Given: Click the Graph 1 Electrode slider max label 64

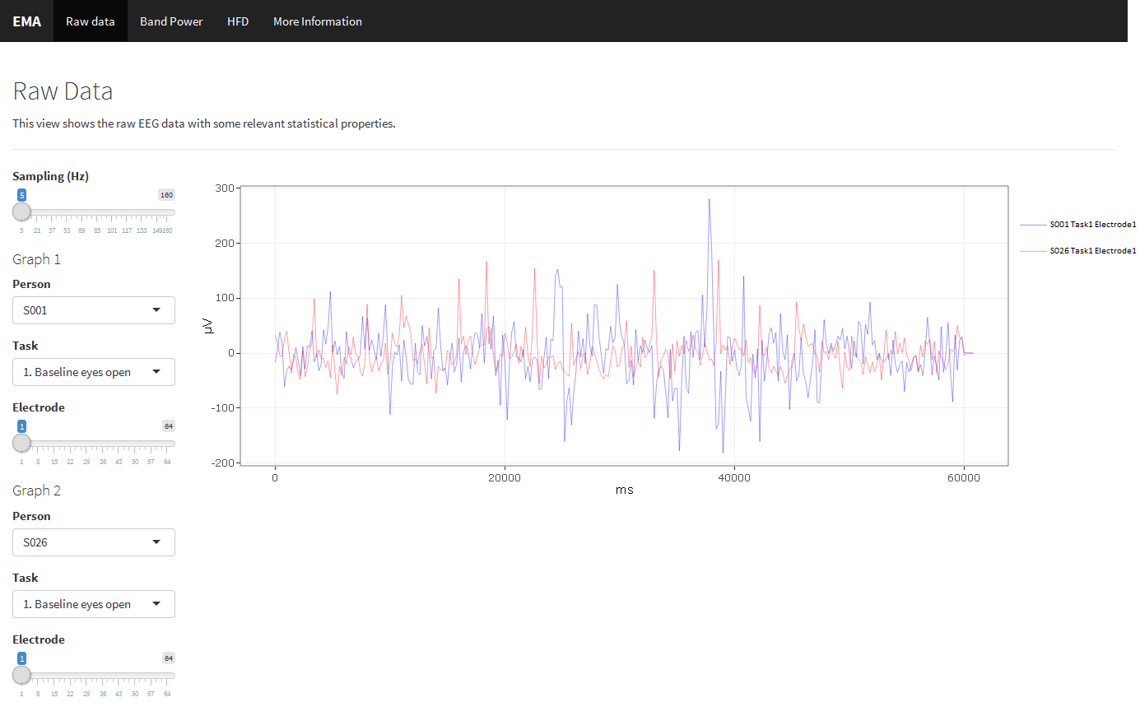Looking at the screenshot, I should click(169, 426).
